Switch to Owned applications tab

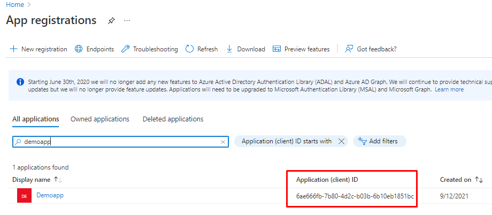click(100, 119)
